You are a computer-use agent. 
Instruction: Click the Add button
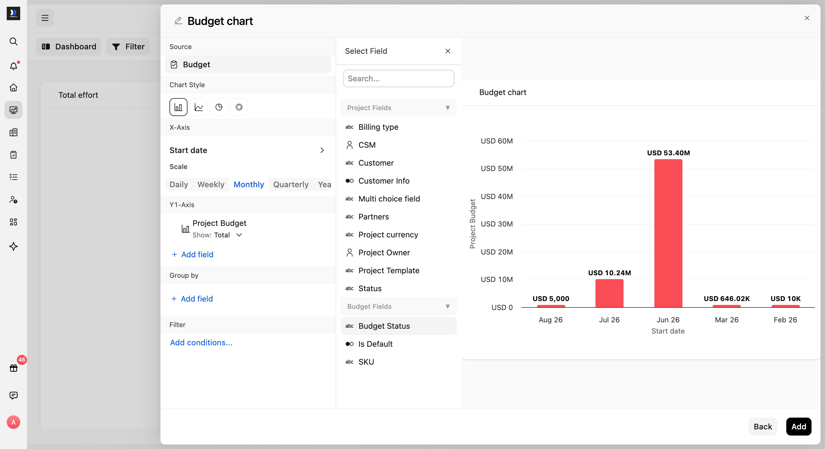[798, 427]
